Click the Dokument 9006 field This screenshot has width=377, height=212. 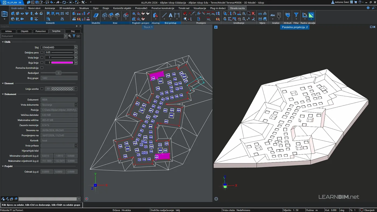59,100
